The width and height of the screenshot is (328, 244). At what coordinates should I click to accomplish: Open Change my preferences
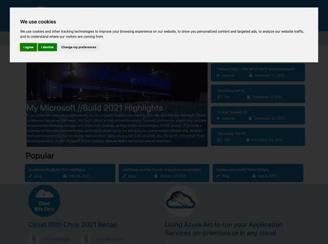[79, 47]
